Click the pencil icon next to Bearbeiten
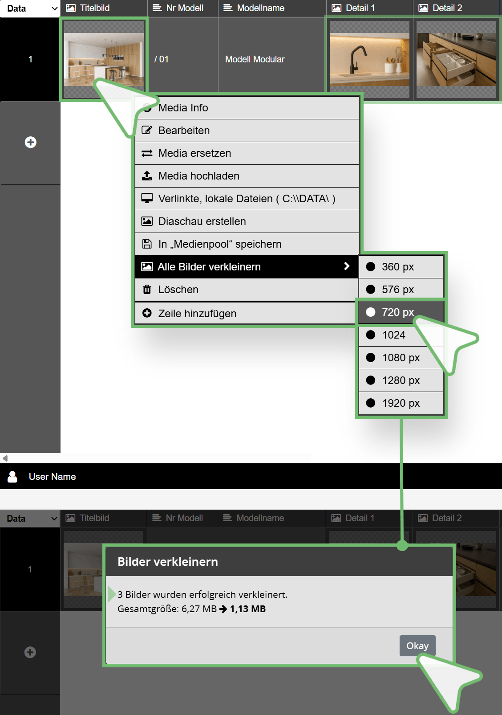This screenshot has height=715, width=502. click(147, 131)
